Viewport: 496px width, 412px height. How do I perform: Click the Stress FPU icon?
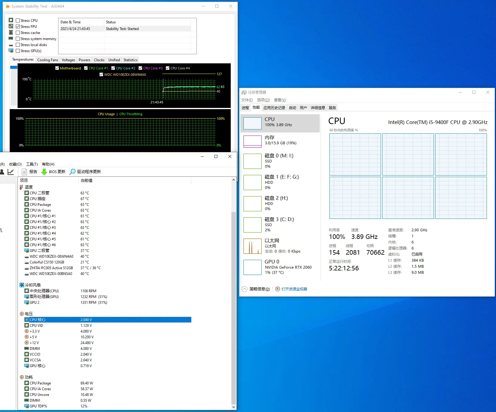pos(11,26)
